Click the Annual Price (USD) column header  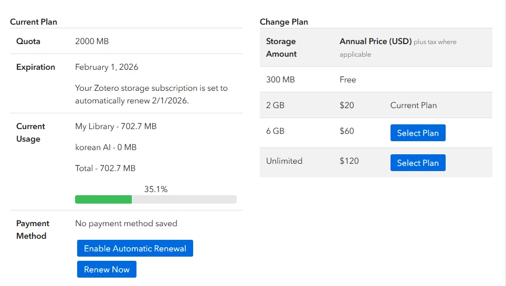tap(375, 41)
